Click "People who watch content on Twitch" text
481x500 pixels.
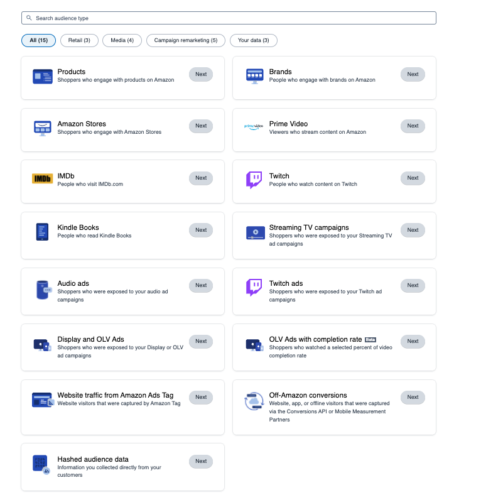[x=313, y=184]
